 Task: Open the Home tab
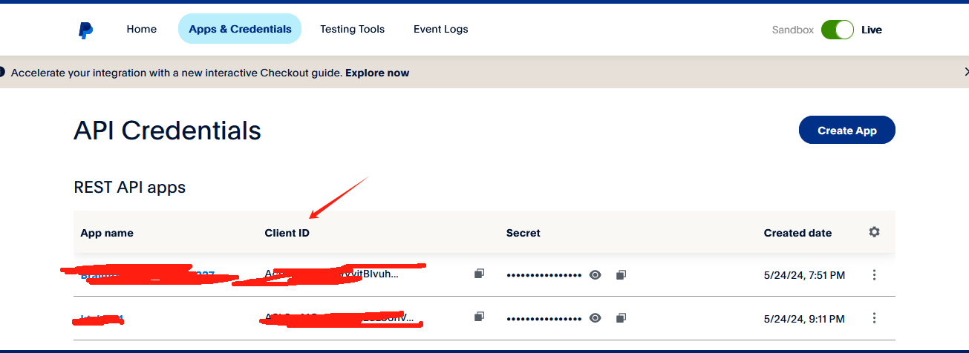click(x=142, y=30)
